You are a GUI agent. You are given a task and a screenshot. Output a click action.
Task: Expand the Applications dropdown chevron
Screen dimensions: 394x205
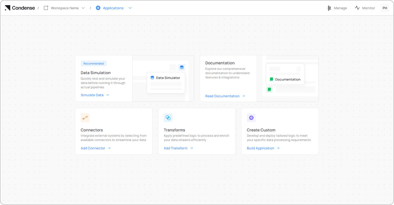[x=130, y=8]
